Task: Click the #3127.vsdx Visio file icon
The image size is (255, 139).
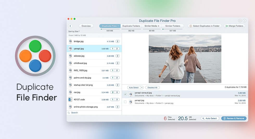Action: click(x=70, y=99)
